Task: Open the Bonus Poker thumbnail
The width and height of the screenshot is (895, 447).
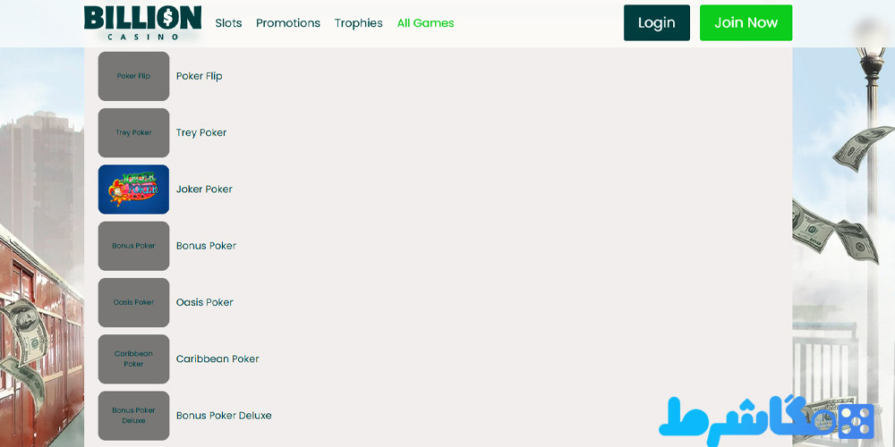Action: (133, 246)
